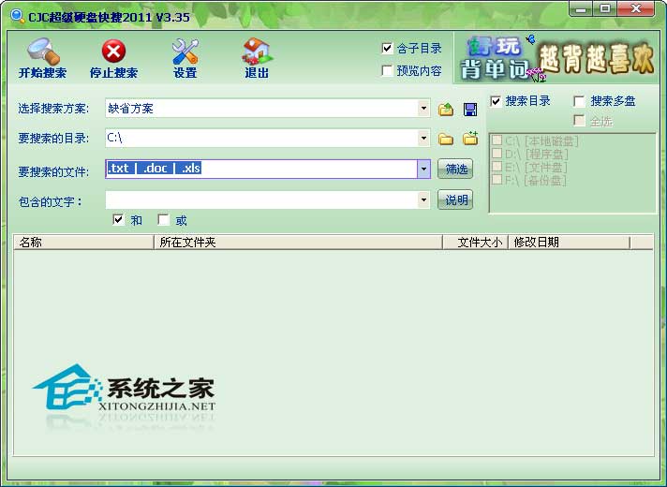Screen dimensions: 667x487
Task: Save search scheme with the floppy disk icon
Action: tap(470, 110)
